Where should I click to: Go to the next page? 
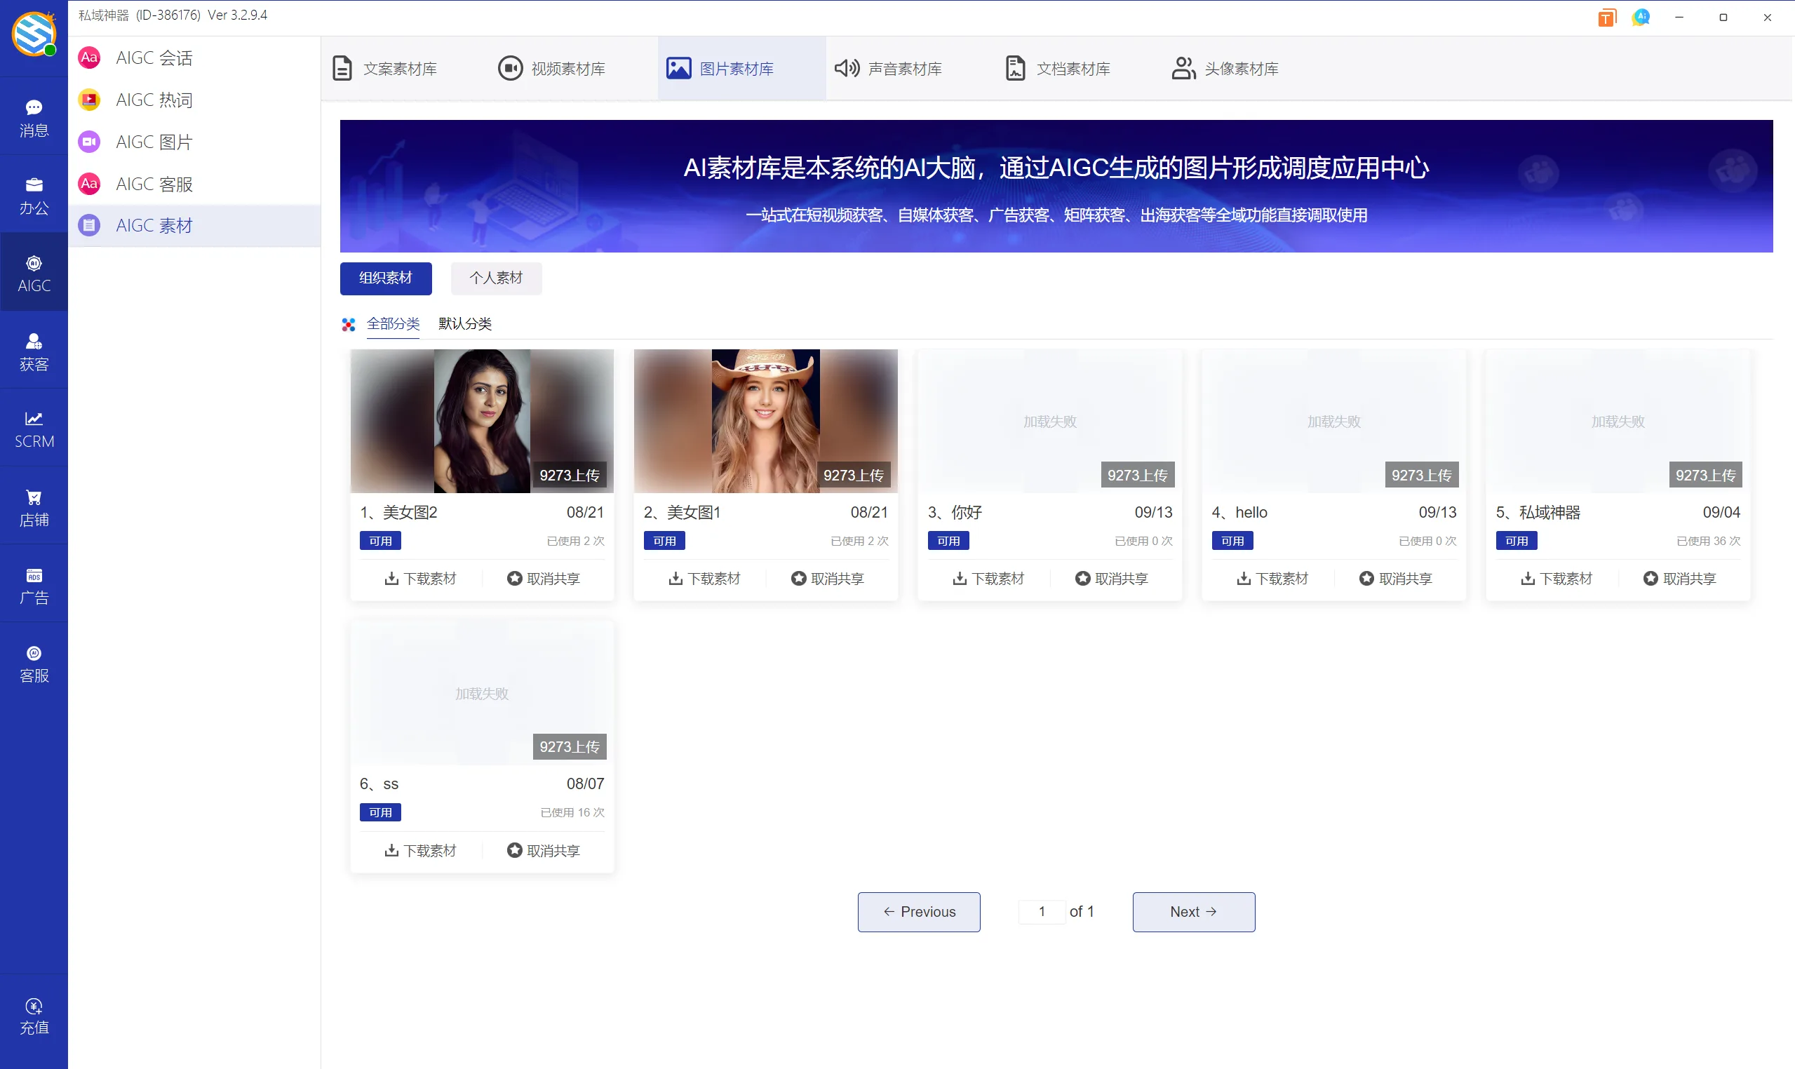pos(1193,911)
